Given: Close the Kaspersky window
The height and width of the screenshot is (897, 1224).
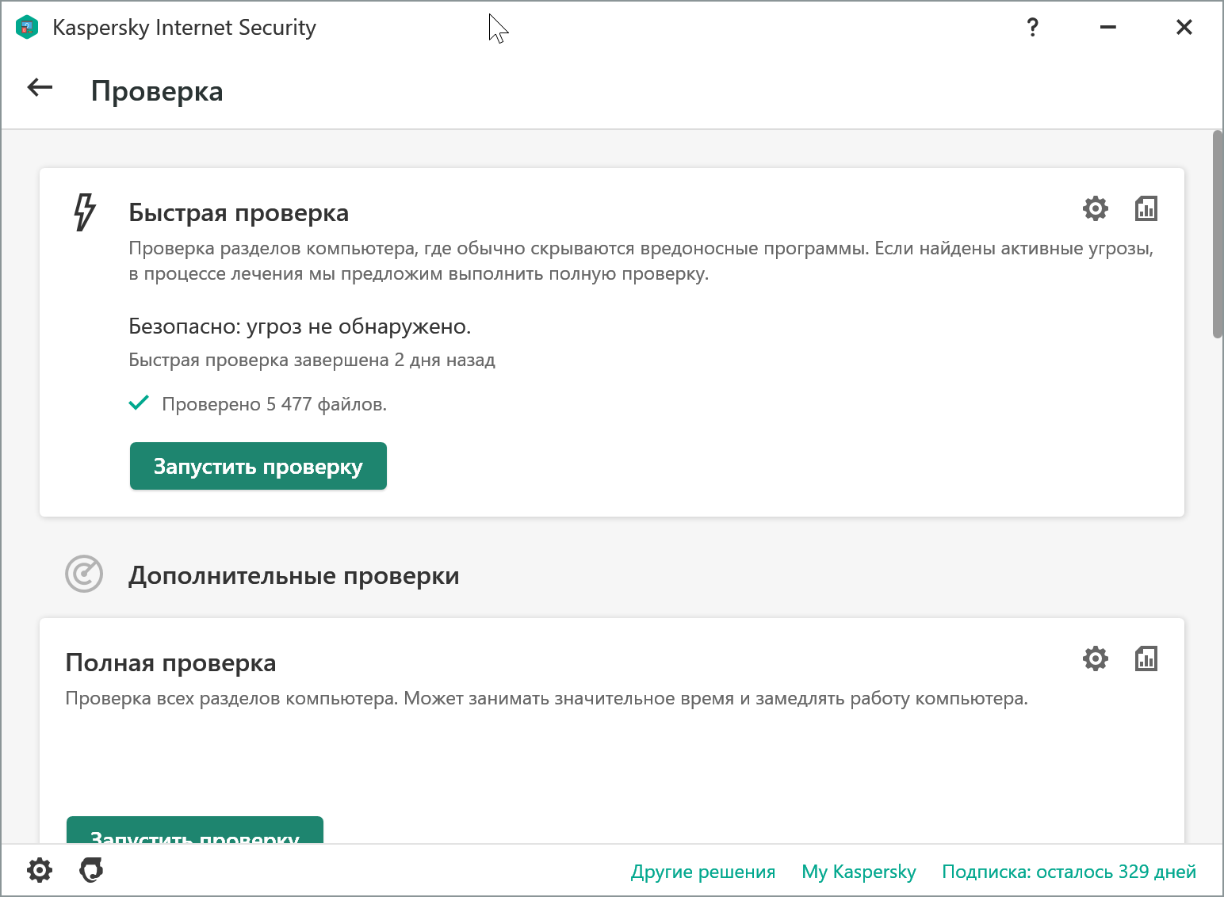Looking at the screenshot, I should (x=1184, y=28).
